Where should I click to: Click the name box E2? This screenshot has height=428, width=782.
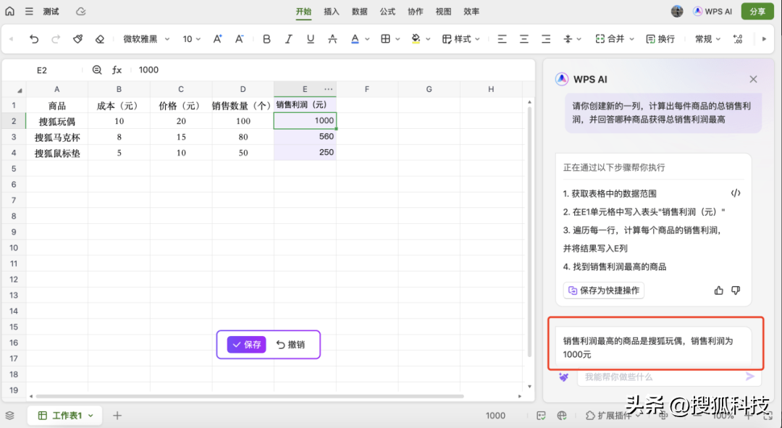[42, 70]
